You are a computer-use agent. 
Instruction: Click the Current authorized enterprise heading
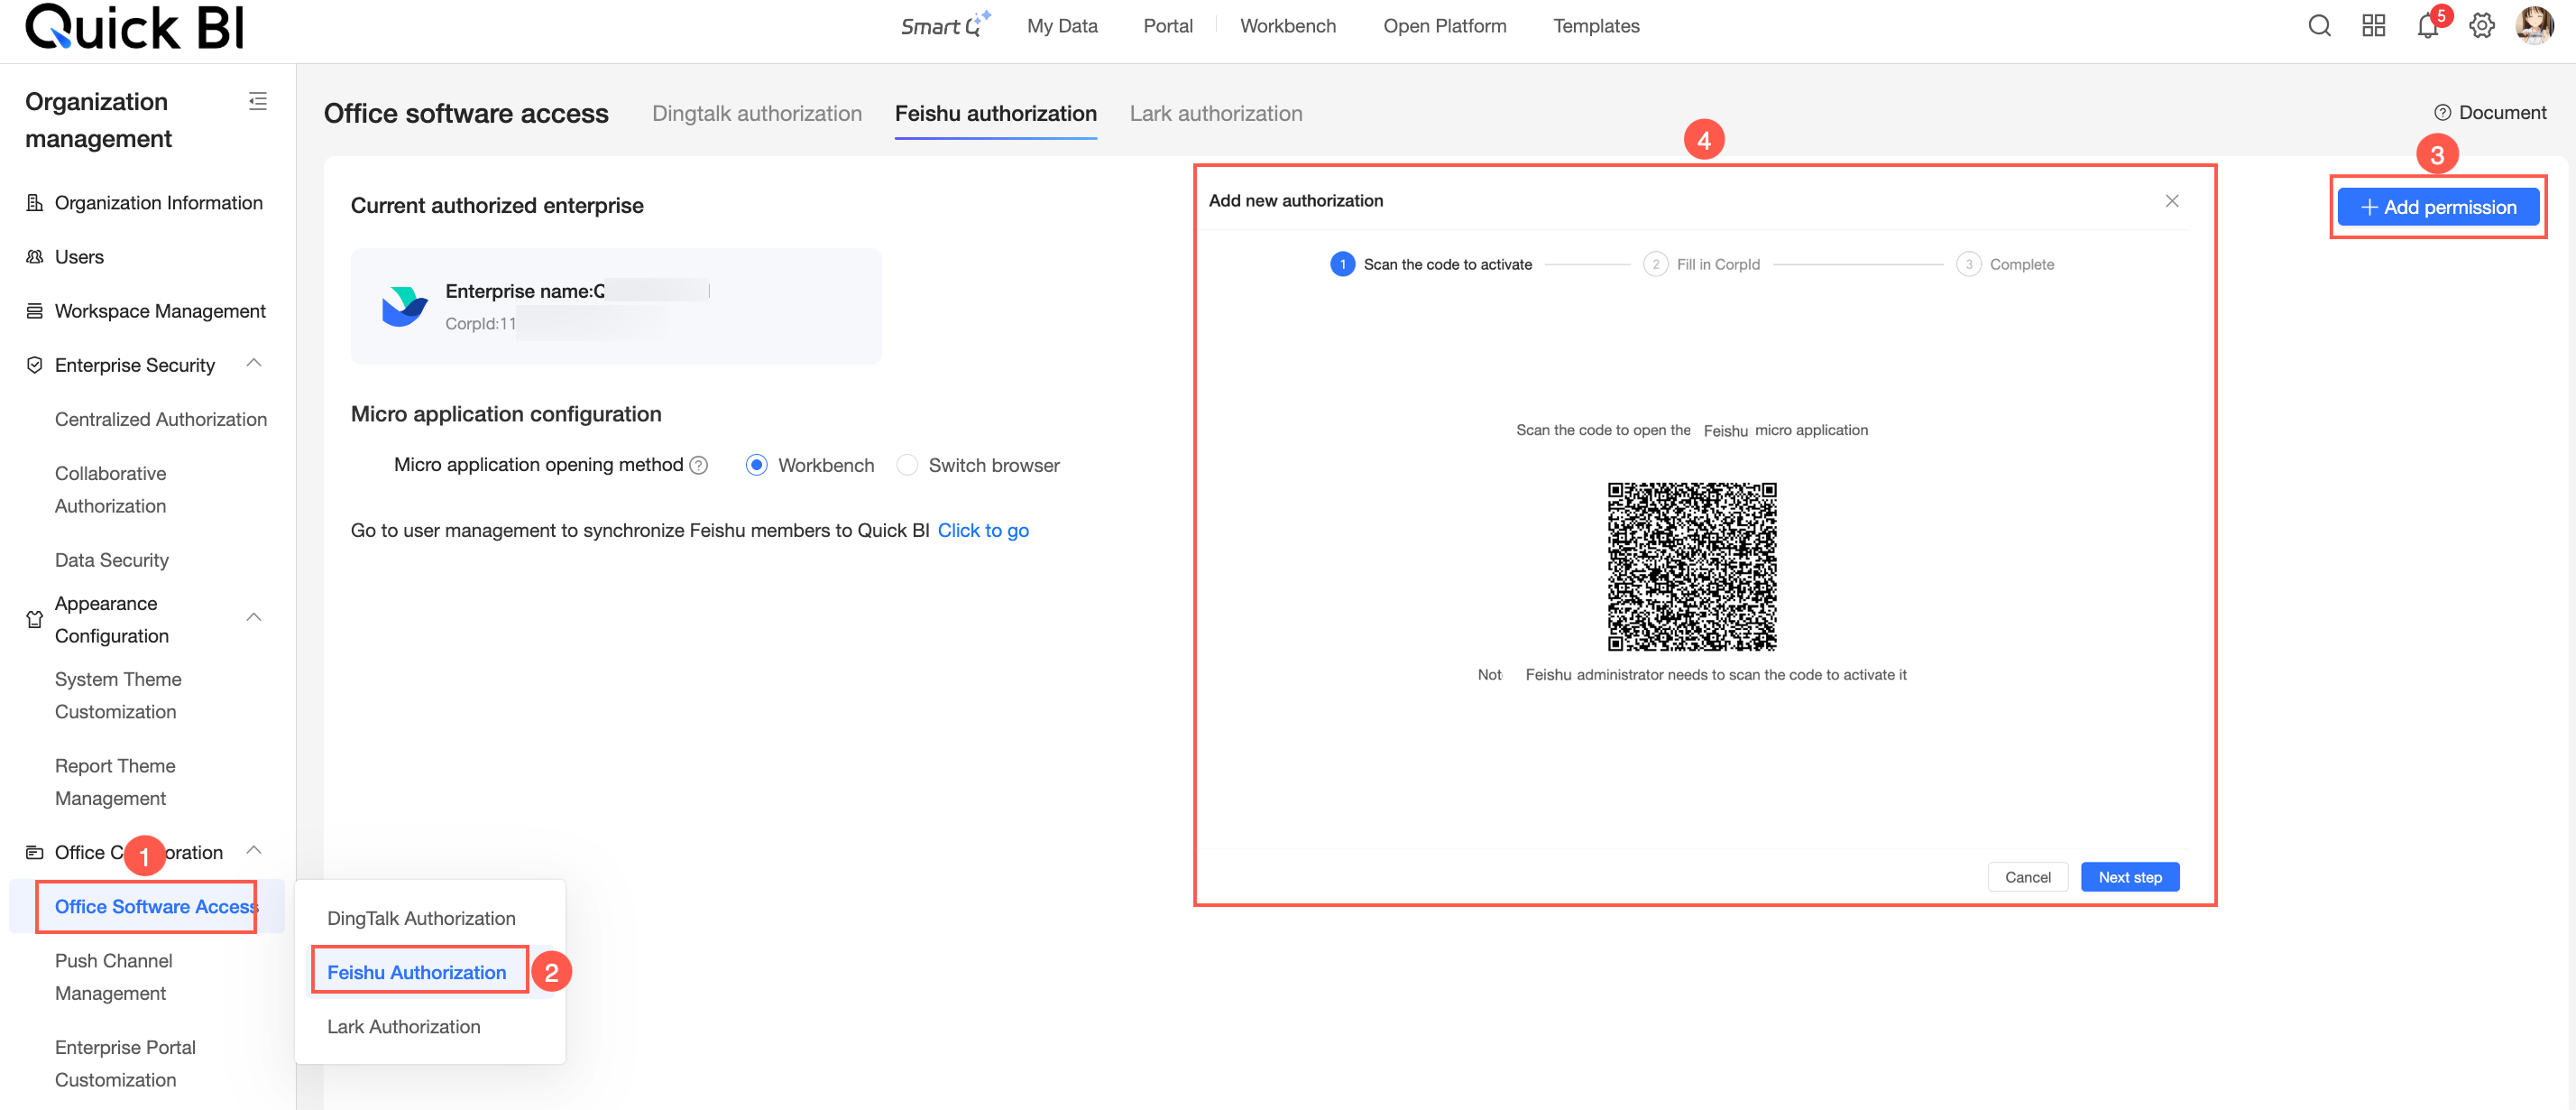[x=497, y=206]
